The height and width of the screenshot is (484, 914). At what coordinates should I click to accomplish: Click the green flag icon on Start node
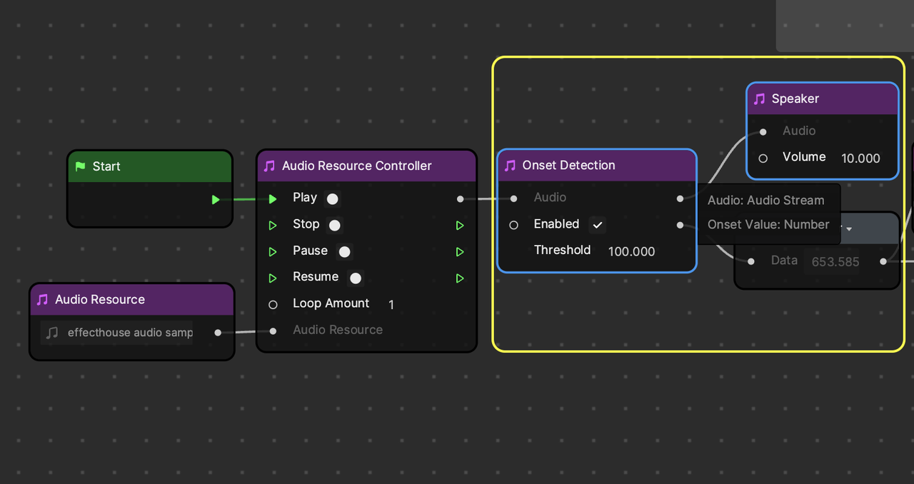(x=80, y=166)
